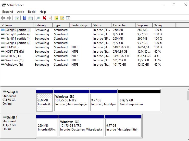Click the Back arrow in the toolbar
The width and height of the screenshot is (189, 141).
click(x=3, y=18)
